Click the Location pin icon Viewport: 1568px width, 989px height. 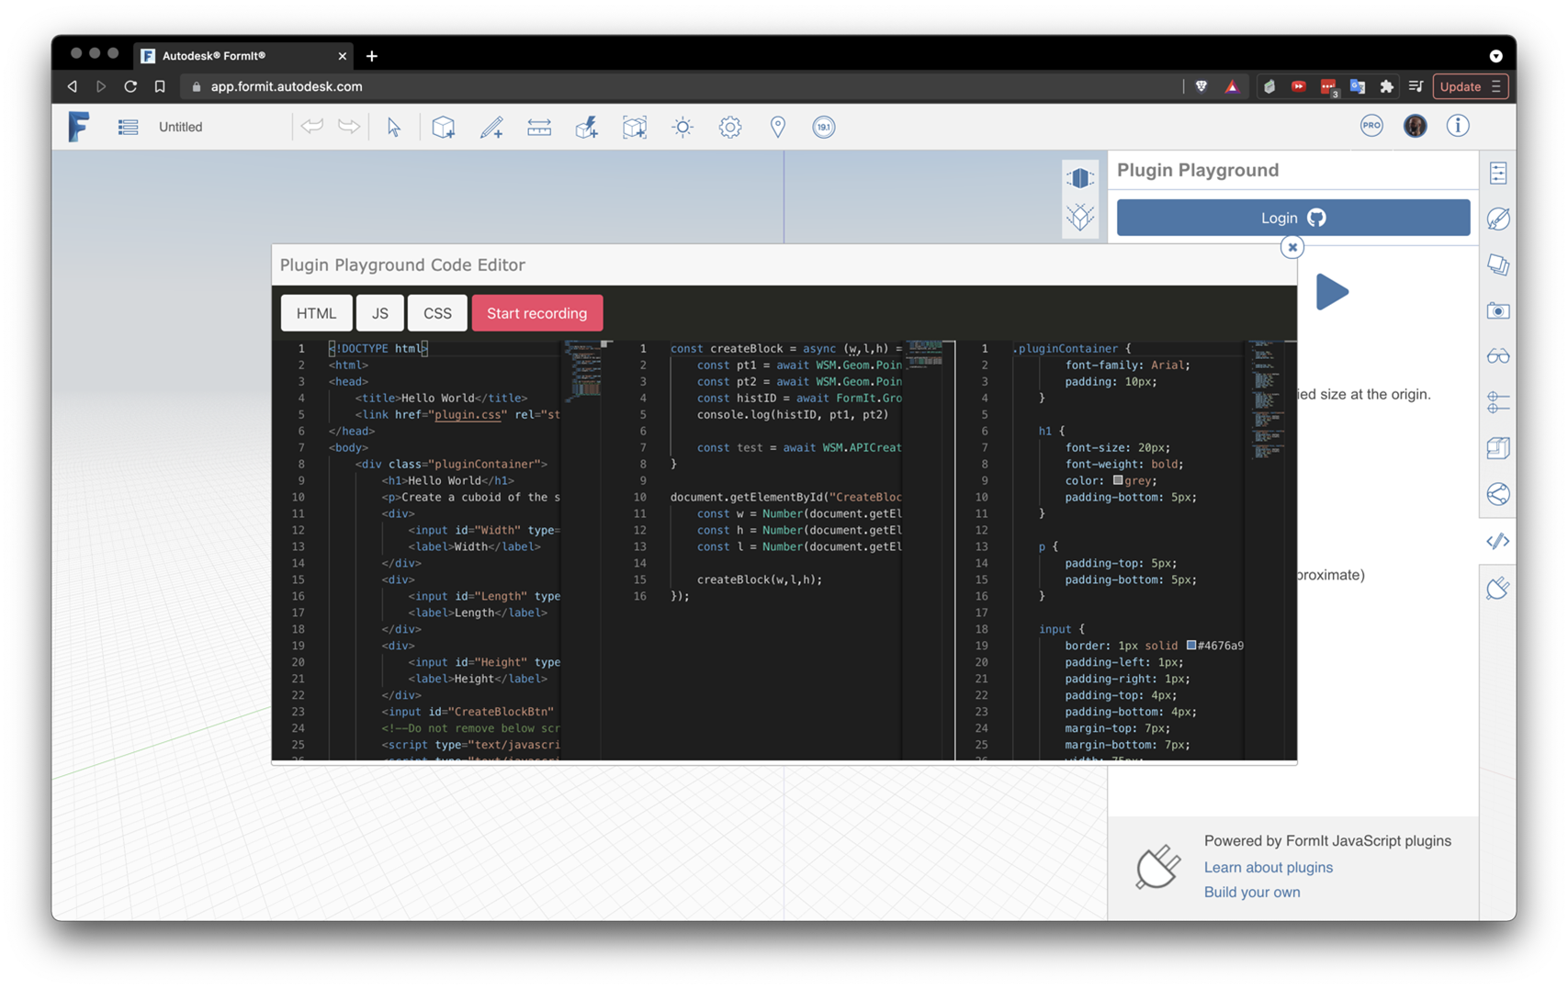point(778,127)
